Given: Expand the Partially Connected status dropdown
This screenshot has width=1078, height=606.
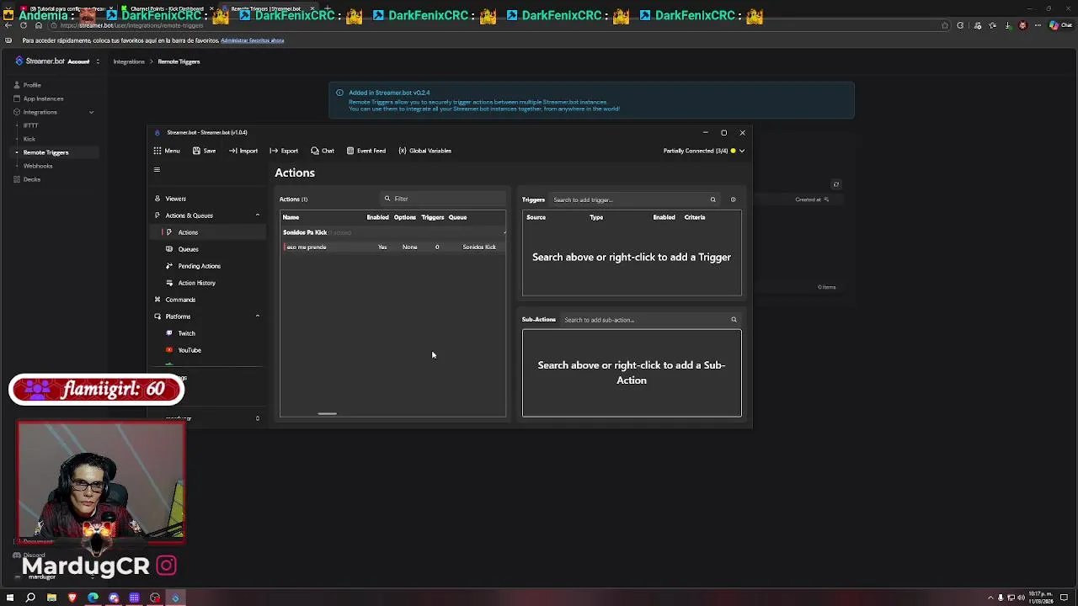Looking at the screenshot, I should coord(703,151).
